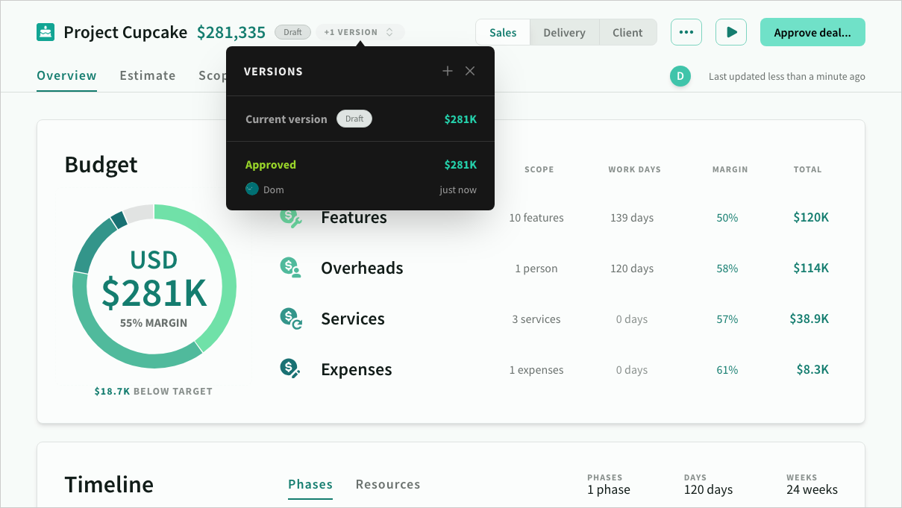Click the Expenses dollar-pencil icon
Screen dimensions: 902x508
pos(290,369)
